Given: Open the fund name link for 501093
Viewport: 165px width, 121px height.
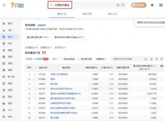Looking at the screenshot, I should coord(61,103).
